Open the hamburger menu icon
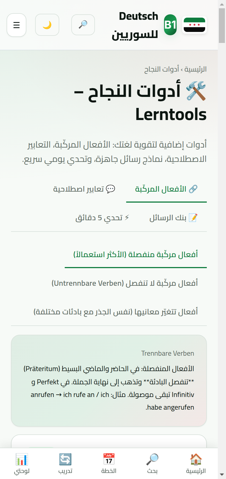226x479 pixels. click(16, 25)
